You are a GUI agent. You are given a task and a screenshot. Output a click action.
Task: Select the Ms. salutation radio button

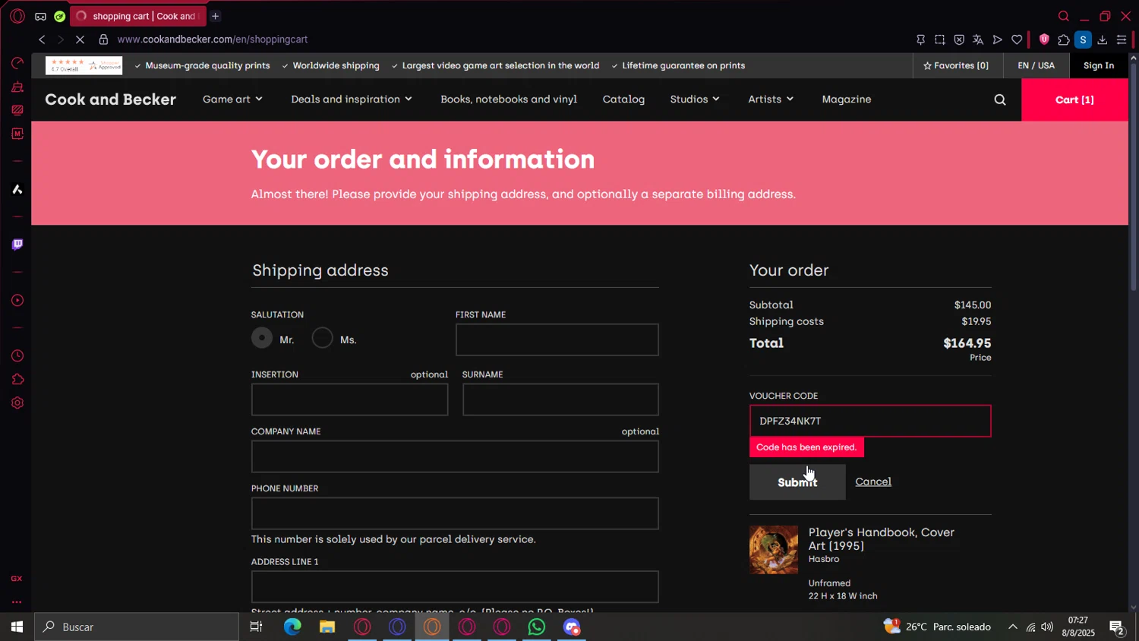[x=323, y=338]
